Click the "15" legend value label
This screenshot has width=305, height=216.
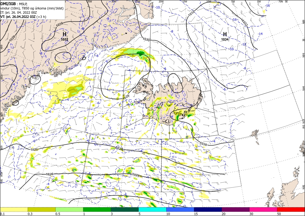click(196, 214)
